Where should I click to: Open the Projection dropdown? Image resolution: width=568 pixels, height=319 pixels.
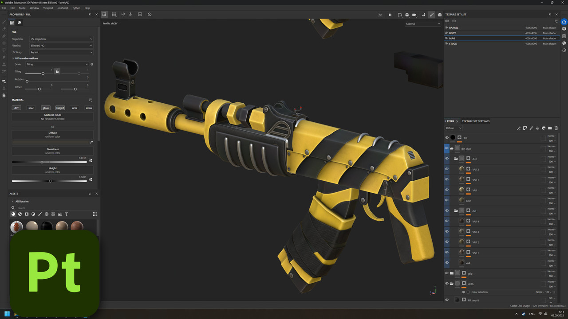pyautogui.click(x=61, y=39)
